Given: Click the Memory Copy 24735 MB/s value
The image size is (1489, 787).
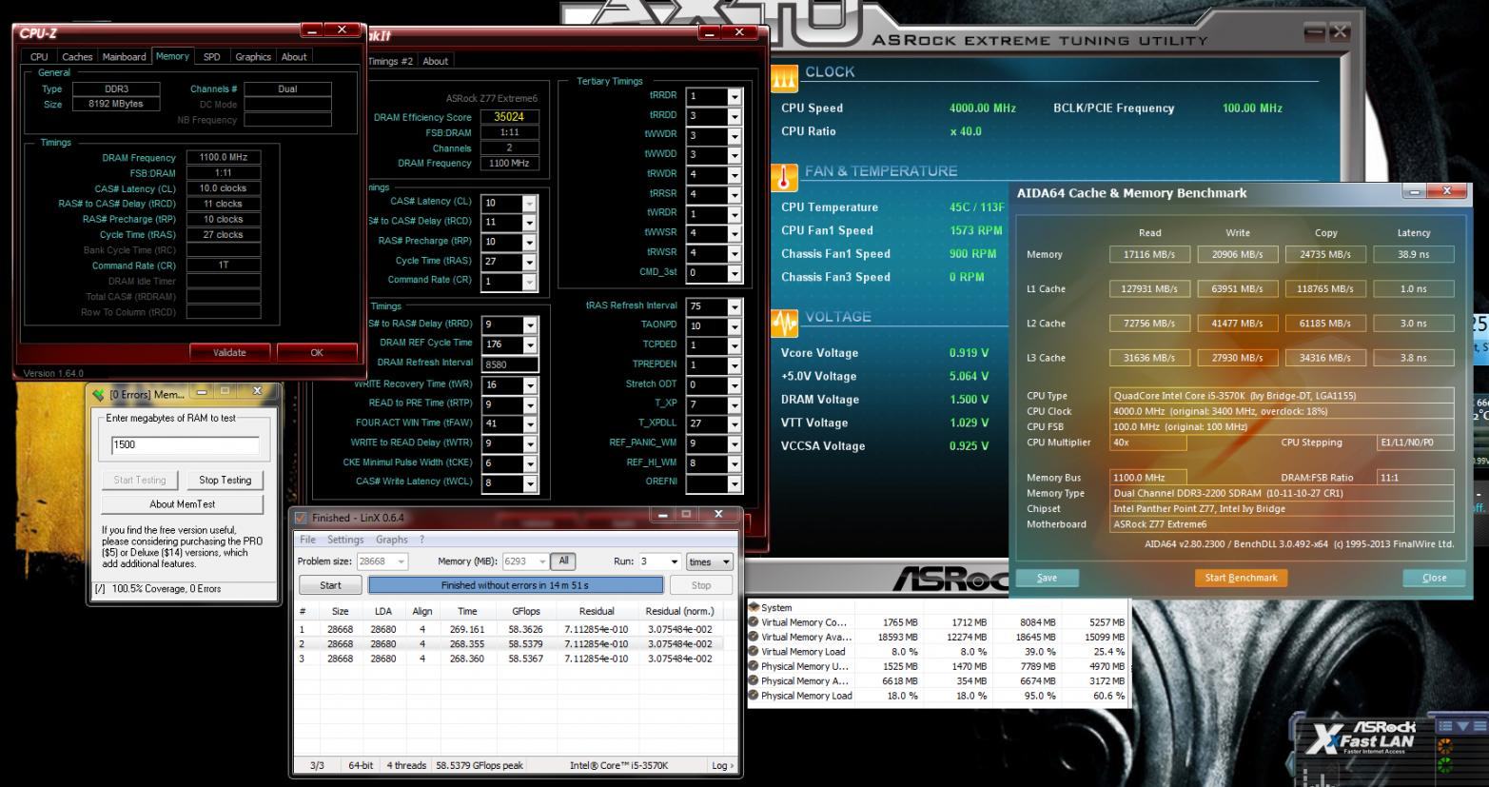Looking at the screenshot, I should [1325, 254].
